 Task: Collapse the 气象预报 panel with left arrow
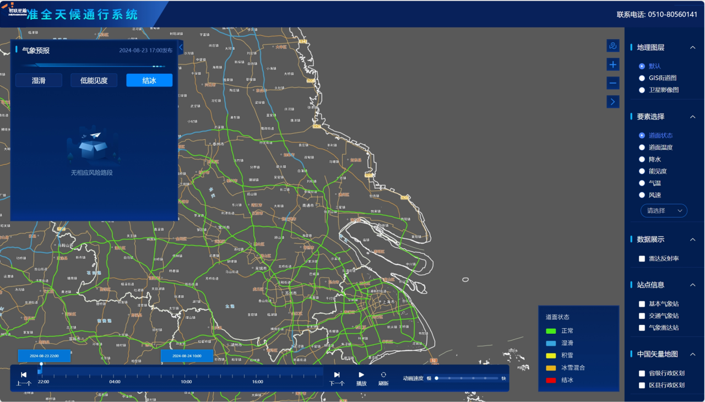(x=181, y=48)
